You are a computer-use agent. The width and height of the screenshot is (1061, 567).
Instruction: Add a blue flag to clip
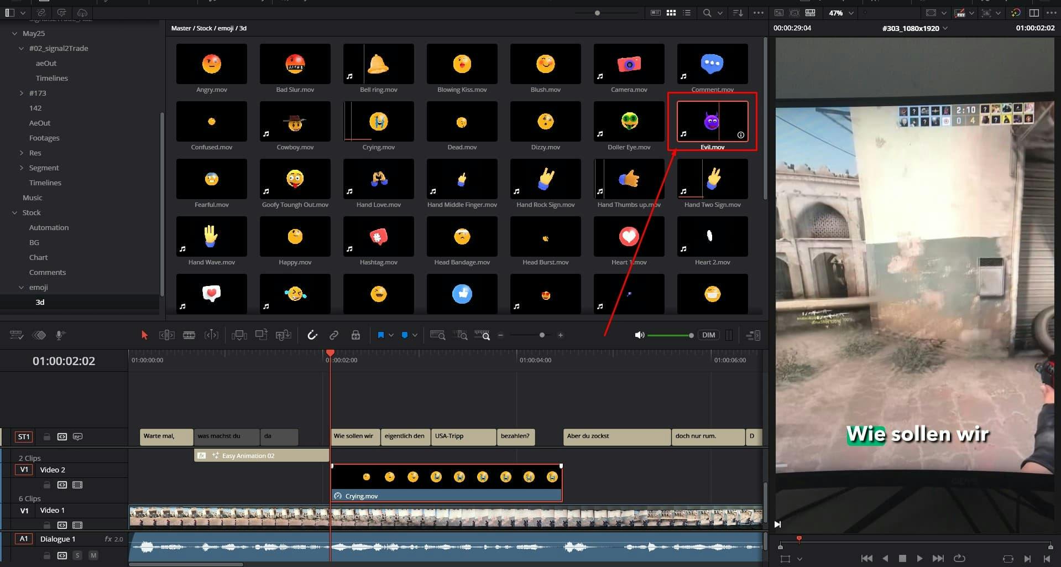(381, 335)
